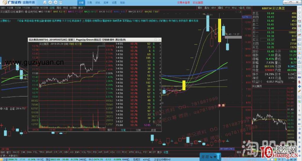Image resolution: width=302 pixels, height=161 pixels.
Task: Click the pencil drawing icon in the right sidebar
Action: [299, 91]
